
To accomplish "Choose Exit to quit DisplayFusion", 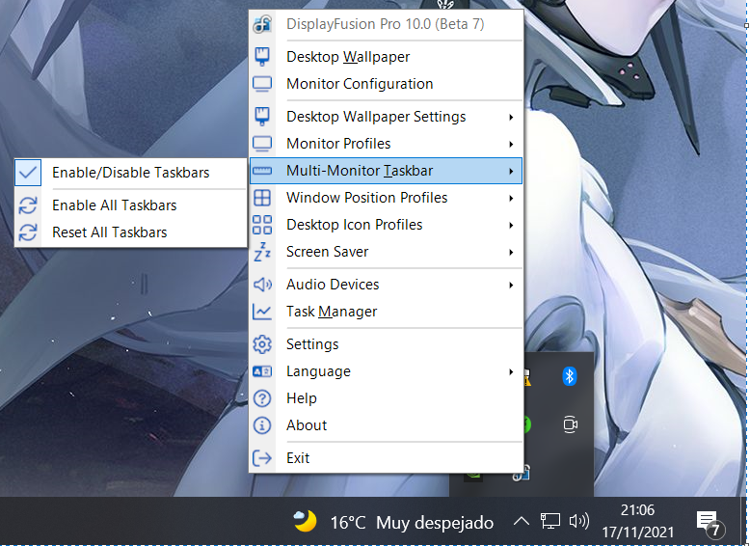I will pos(298,458).
